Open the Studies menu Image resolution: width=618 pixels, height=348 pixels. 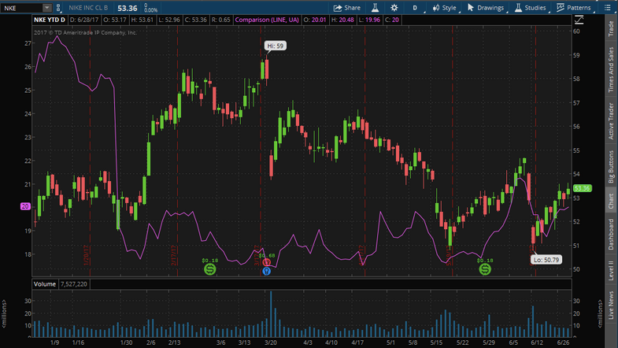(531, 8)
